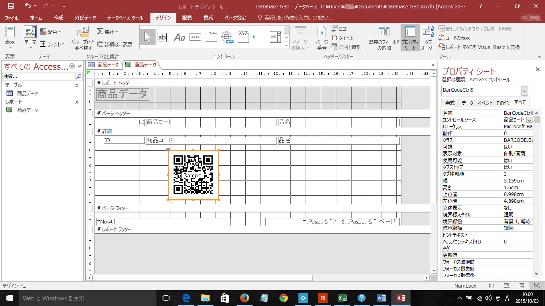Switch to the ページ設定 ribbon tab

pos(235,18)
